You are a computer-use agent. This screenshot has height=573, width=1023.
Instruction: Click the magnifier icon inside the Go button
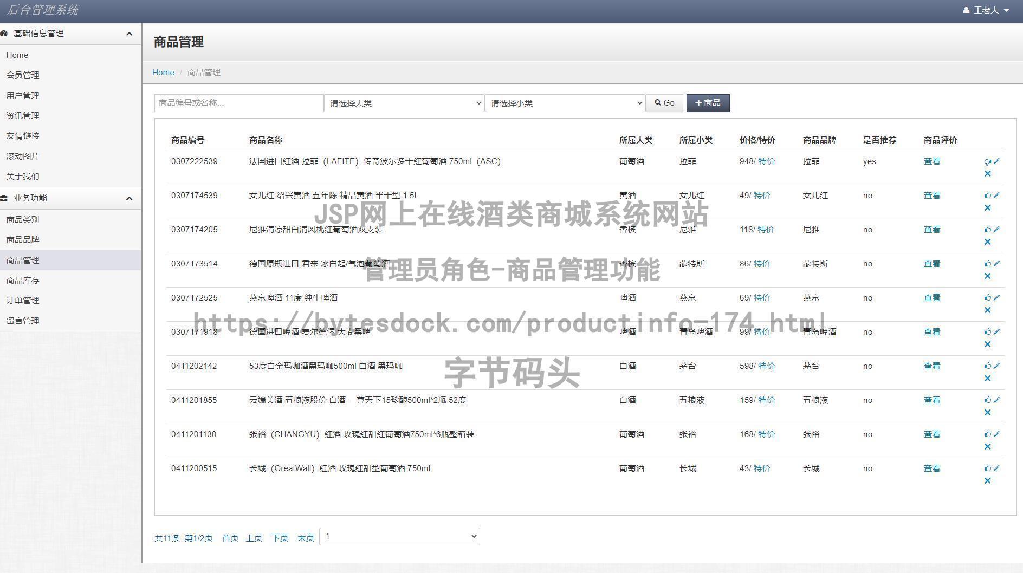point(657,102)
